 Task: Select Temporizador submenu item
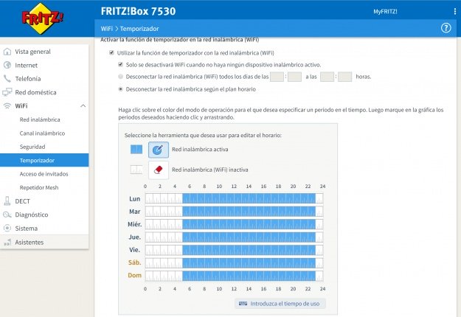[44, 160]
